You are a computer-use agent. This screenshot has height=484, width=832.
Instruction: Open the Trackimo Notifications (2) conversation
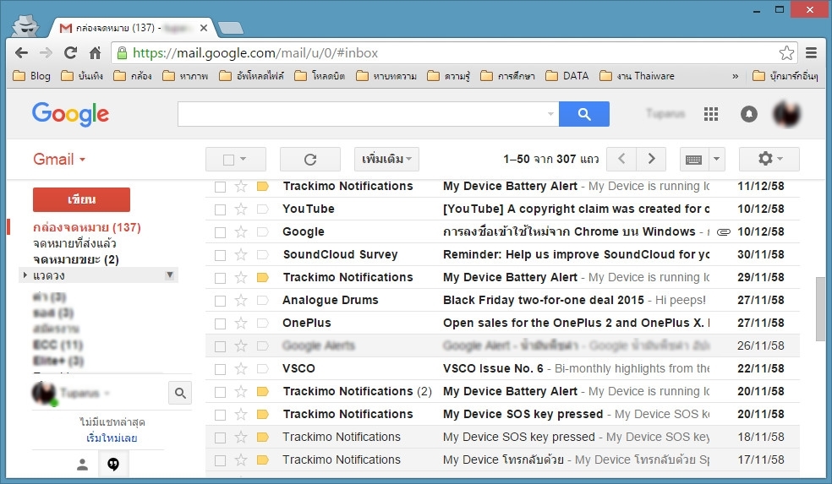click(x=502, y=391)
